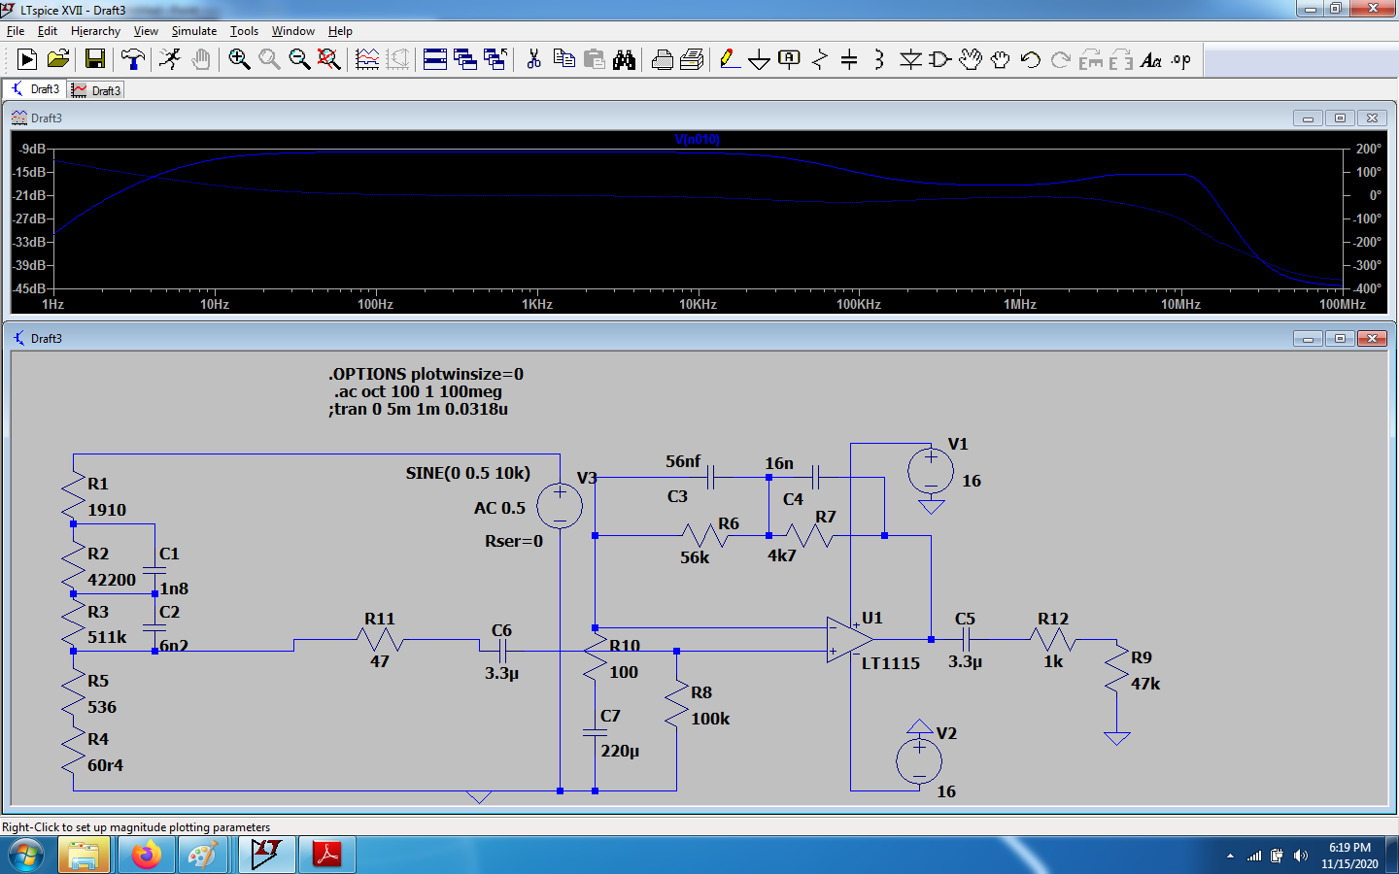Open the File menu
The height and width of the screenshot is (874, 1399).
16,31
